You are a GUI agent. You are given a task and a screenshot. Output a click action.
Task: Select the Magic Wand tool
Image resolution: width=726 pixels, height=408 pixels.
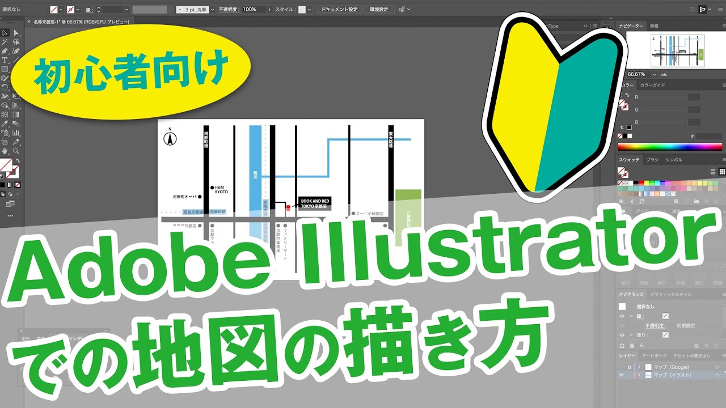pos(5,42)
